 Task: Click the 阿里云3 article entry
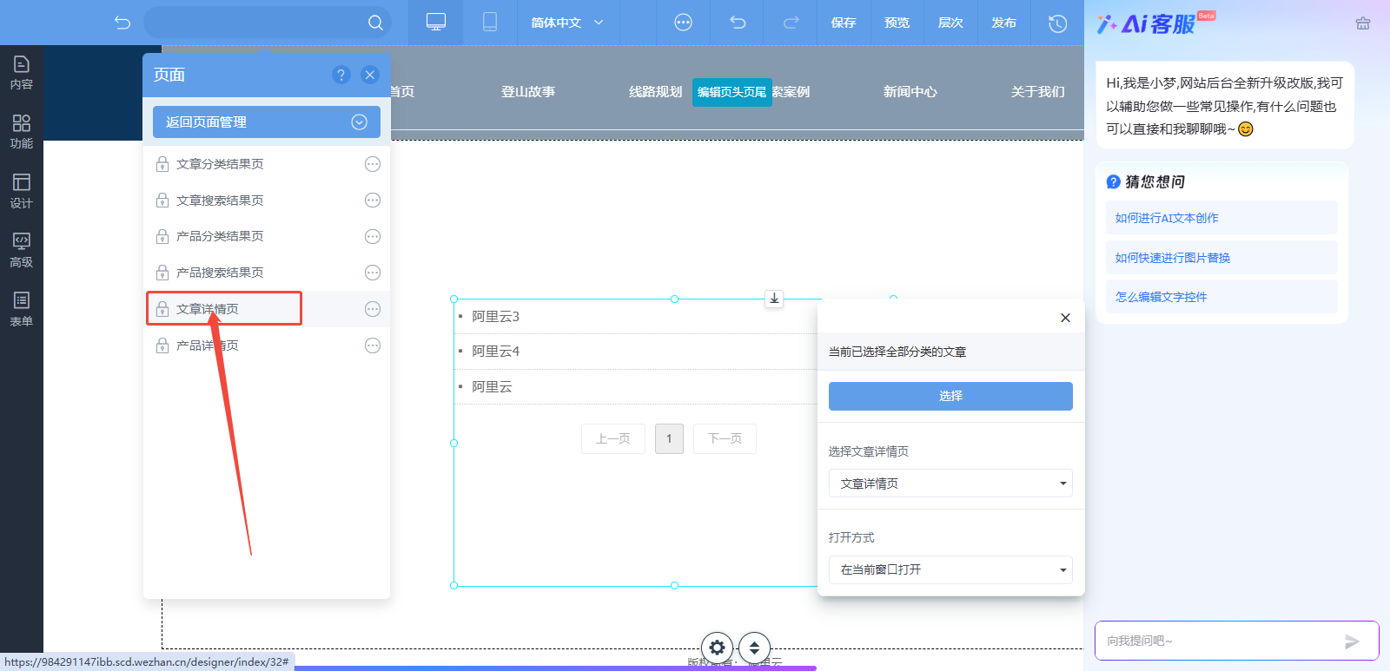coord(496,317)
